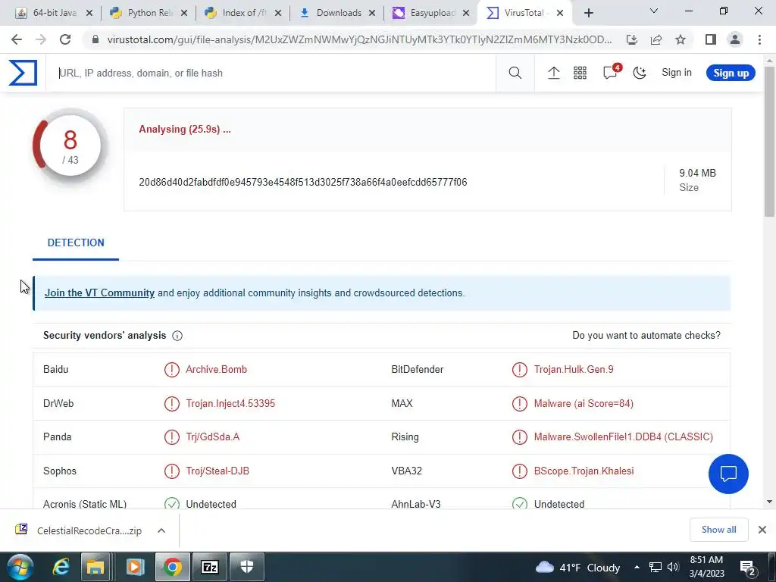Click the Sign up button
This screenshot has width=776, height=582.
point(731,74)
